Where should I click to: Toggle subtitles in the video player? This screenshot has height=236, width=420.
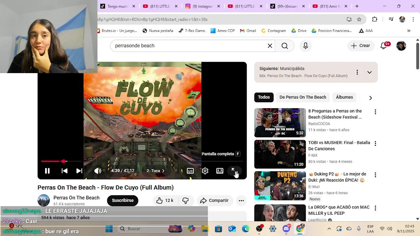190,171
